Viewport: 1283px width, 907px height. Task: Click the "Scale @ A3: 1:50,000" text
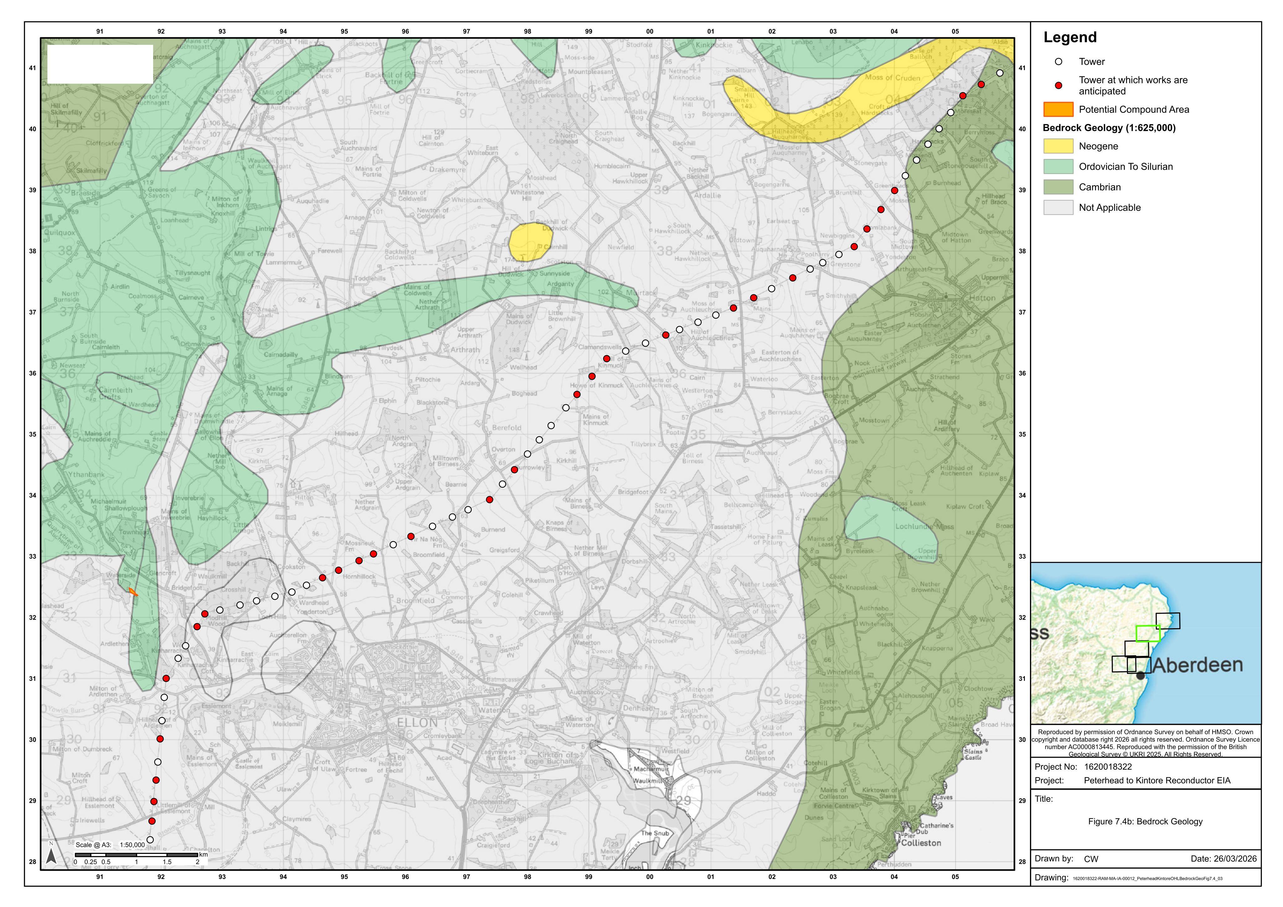pyautogui.click(x=110, y=845)
